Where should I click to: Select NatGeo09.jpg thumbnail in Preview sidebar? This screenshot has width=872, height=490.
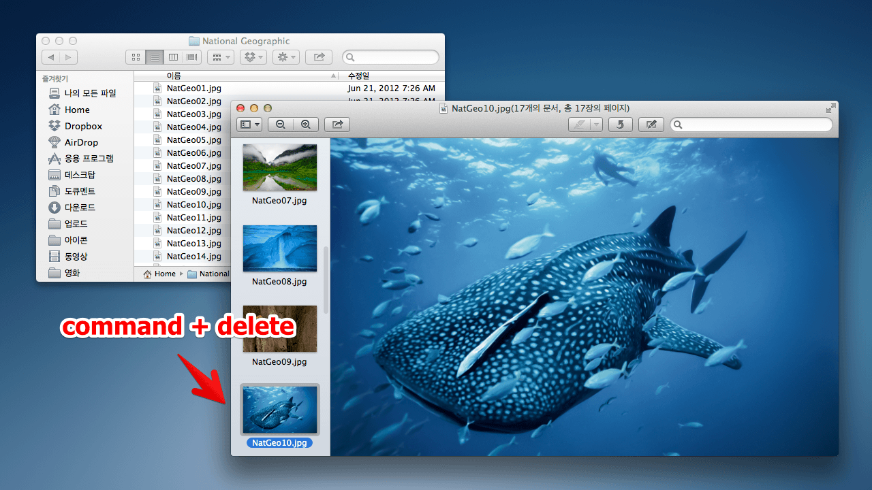click(x=280, y=329)
